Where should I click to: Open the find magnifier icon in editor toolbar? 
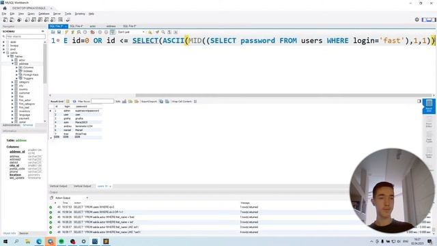pyautogui.click(x=163, y=32)
